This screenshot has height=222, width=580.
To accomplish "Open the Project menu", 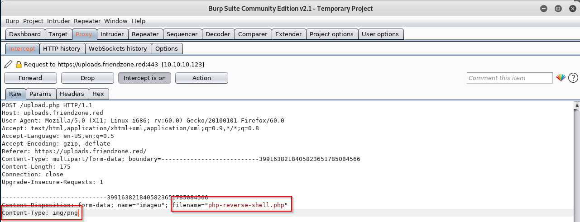I will tap(33, 21).
